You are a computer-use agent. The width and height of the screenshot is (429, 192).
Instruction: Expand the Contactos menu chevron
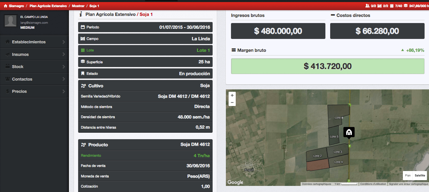point(64,79)
